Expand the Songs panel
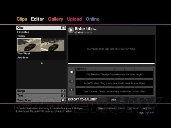The height and width of the screenshot is (128, 171). (x=41, y=91)
